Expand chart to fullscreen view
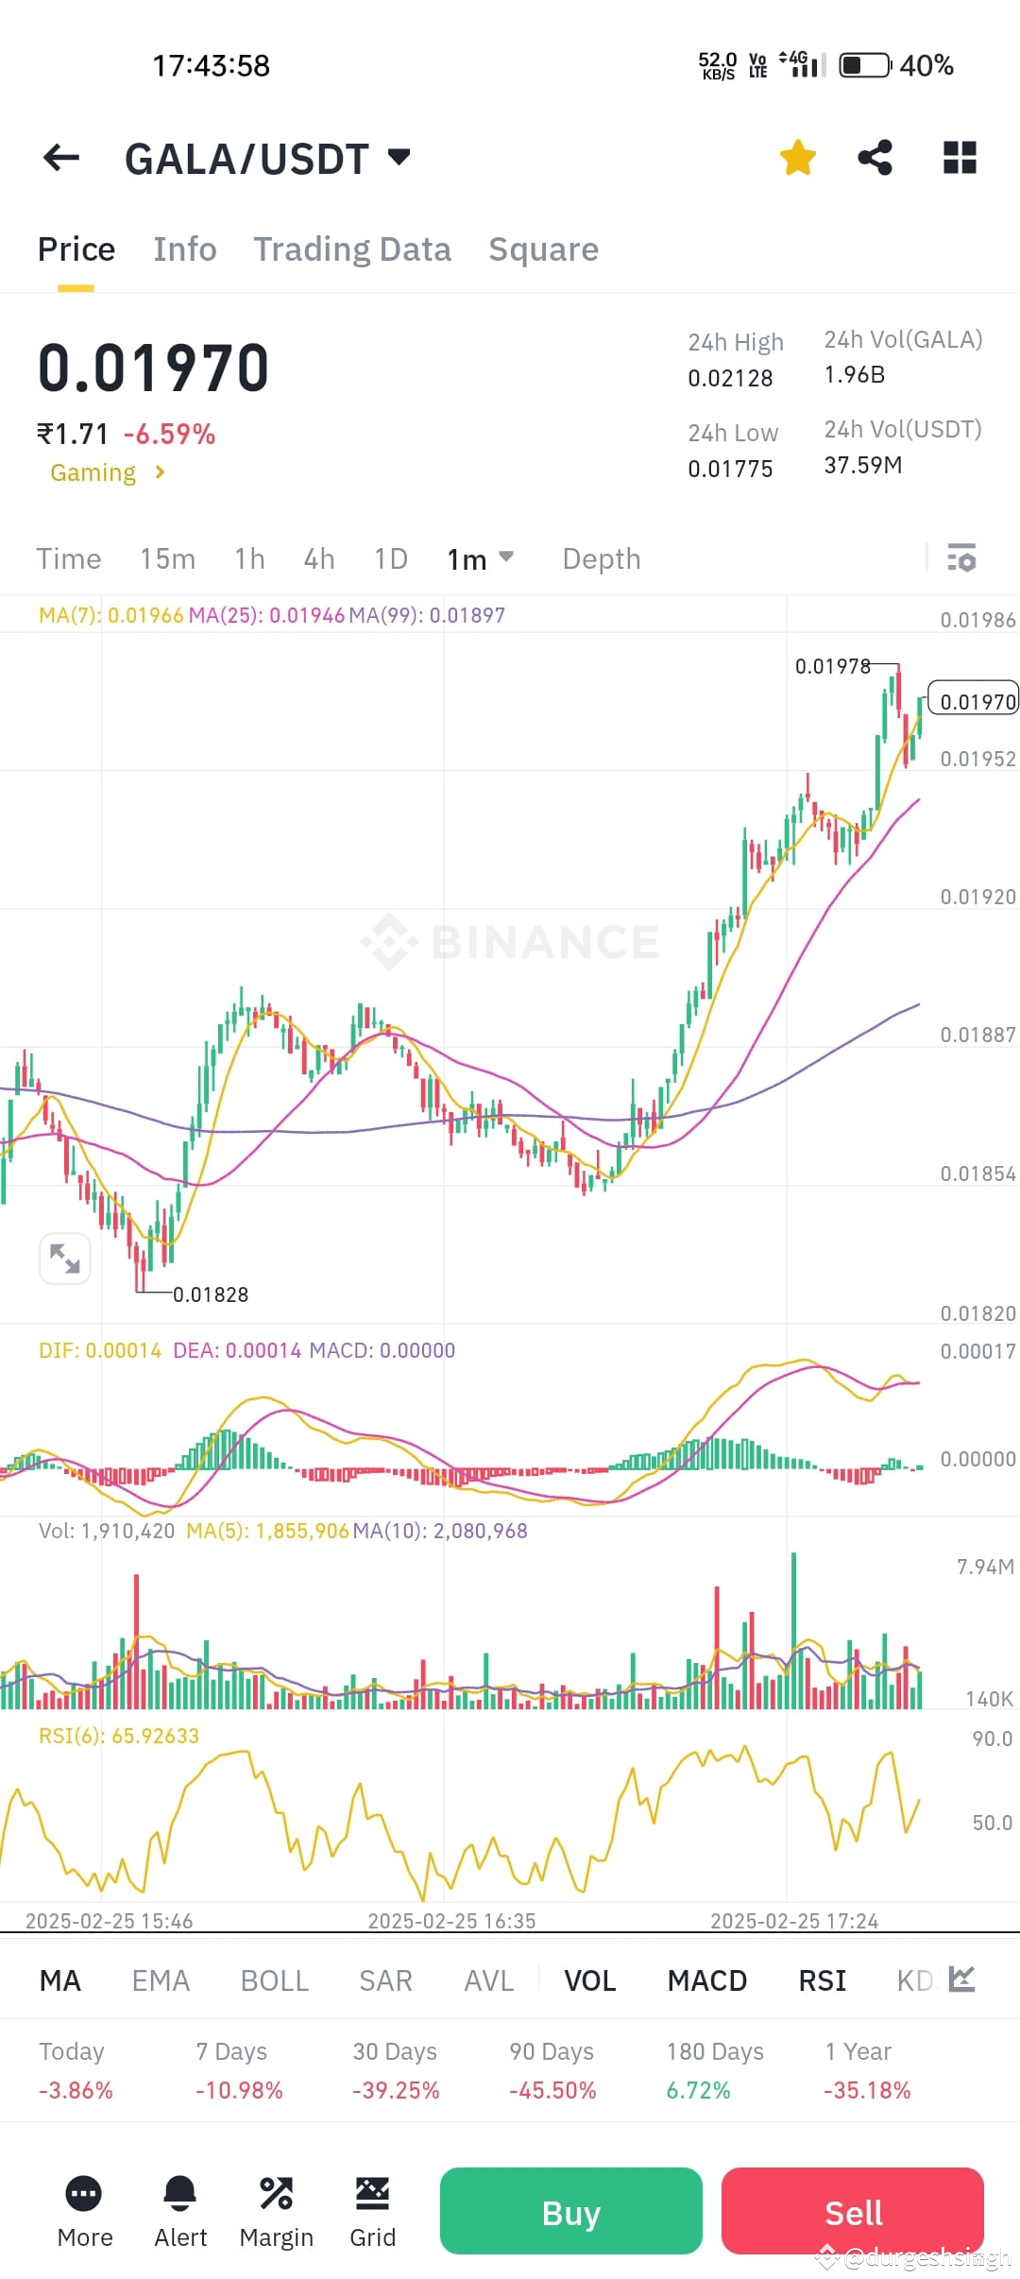The width and height of the screenshot is (1020, 2279). [64, 1258]
